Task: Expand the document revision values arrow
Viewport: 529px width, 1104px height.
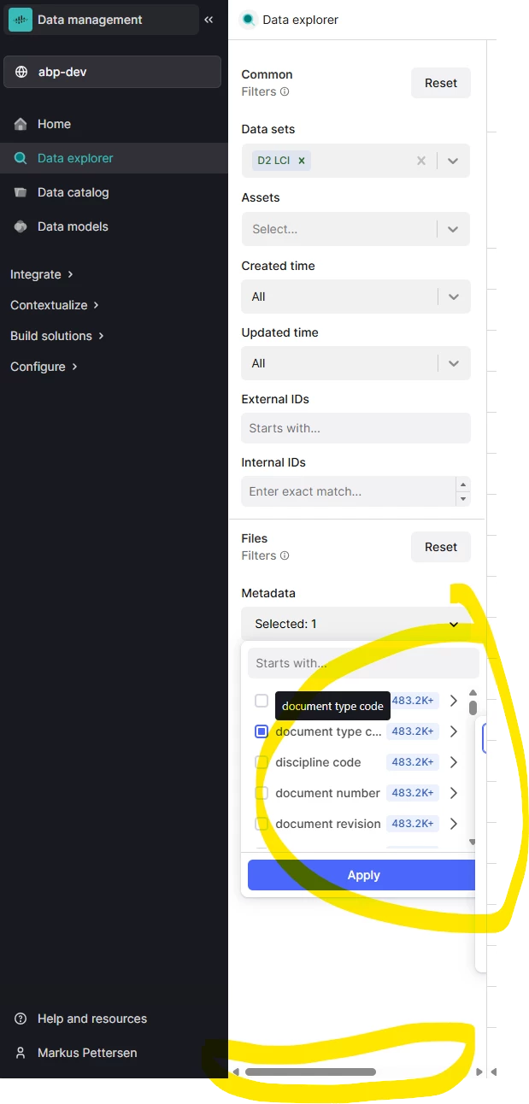Action: click(454, 824)
